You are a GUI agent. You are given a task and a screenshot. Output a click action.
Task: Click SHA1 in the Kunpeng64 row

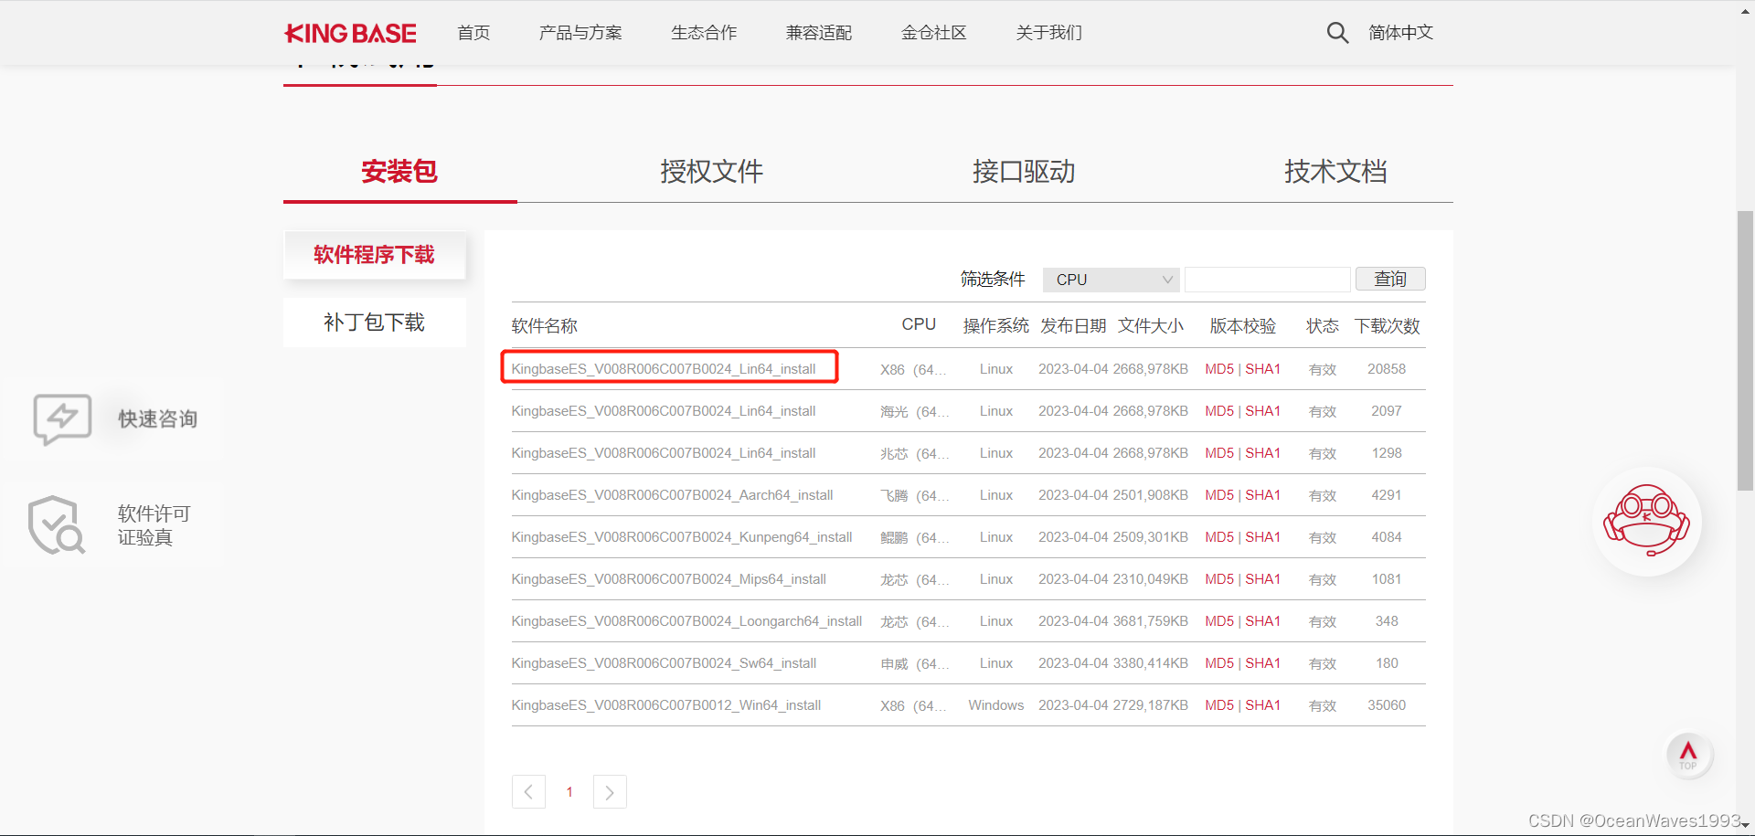click(1262, 537)
